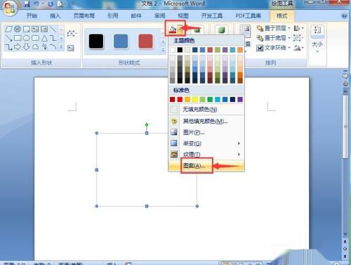This screenshot has width=351, height=265.
Task: Click the Text Wrapping (文字环绕) icon
Action: (x=260, y=48)
